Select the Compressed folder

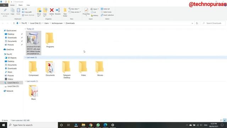click(x=33, y=69)
